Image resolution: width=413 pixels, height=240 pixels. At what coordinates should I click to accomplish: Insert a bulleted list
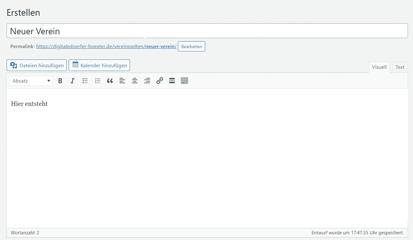point(85,81)
